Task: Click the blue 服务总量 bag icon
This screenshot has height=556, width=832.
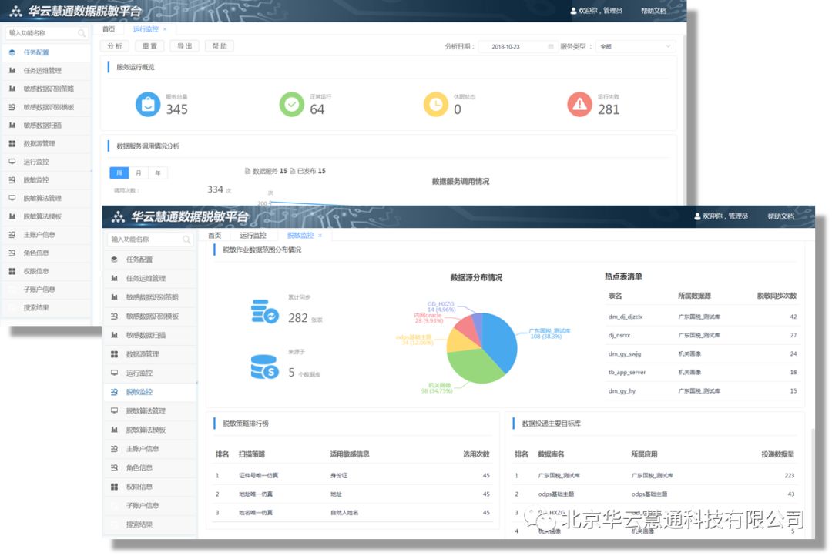Action: [x=148, y=105]
